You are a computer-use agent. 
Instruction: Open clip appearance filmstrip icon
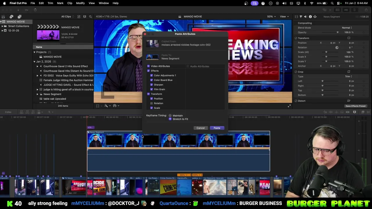click(355, 112)
